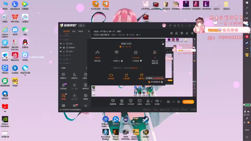
Task: Click the third orange edit action in dialog
Action: [142, 76]
